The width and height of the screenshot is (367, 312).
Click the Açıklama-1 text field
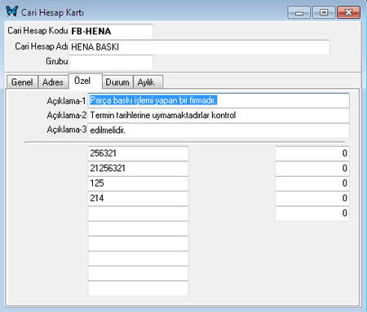(x=219, y=100)
